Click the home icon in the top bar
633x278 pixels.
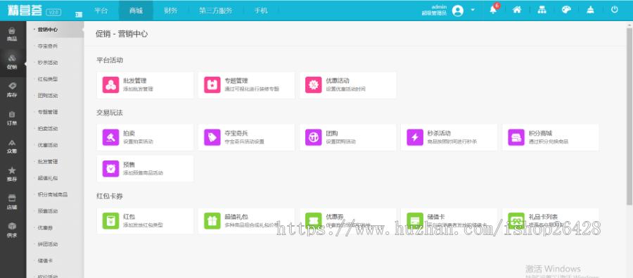(x=517, y=10)
